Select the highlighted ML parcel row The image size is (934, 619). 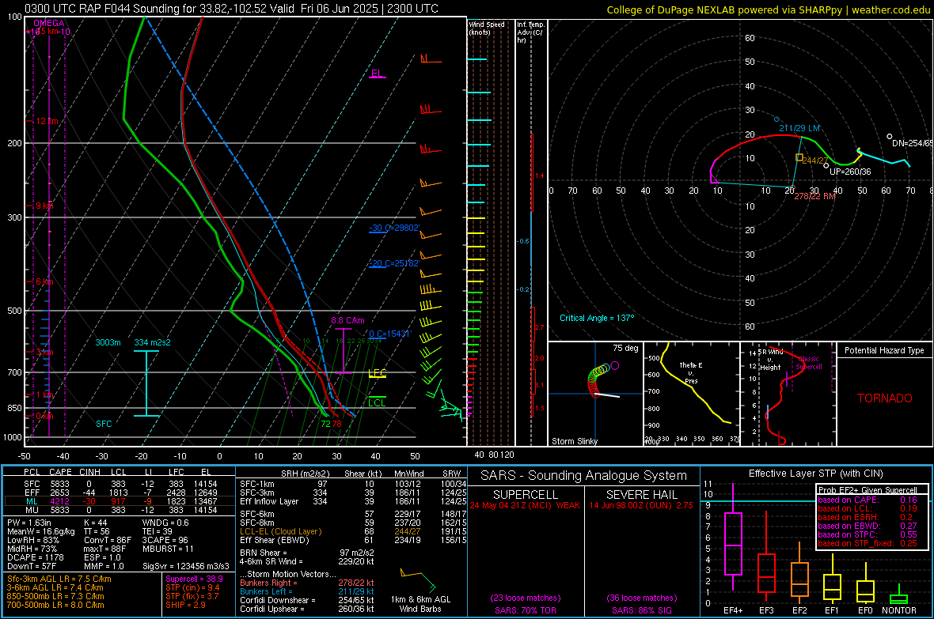click(x=120, y=501)
